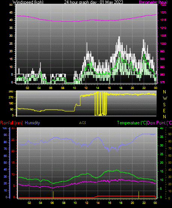This screenshot has height=208, width=172.
Task: Click the "Windspeed (kph)" axis title
Action: coord(28,2)
